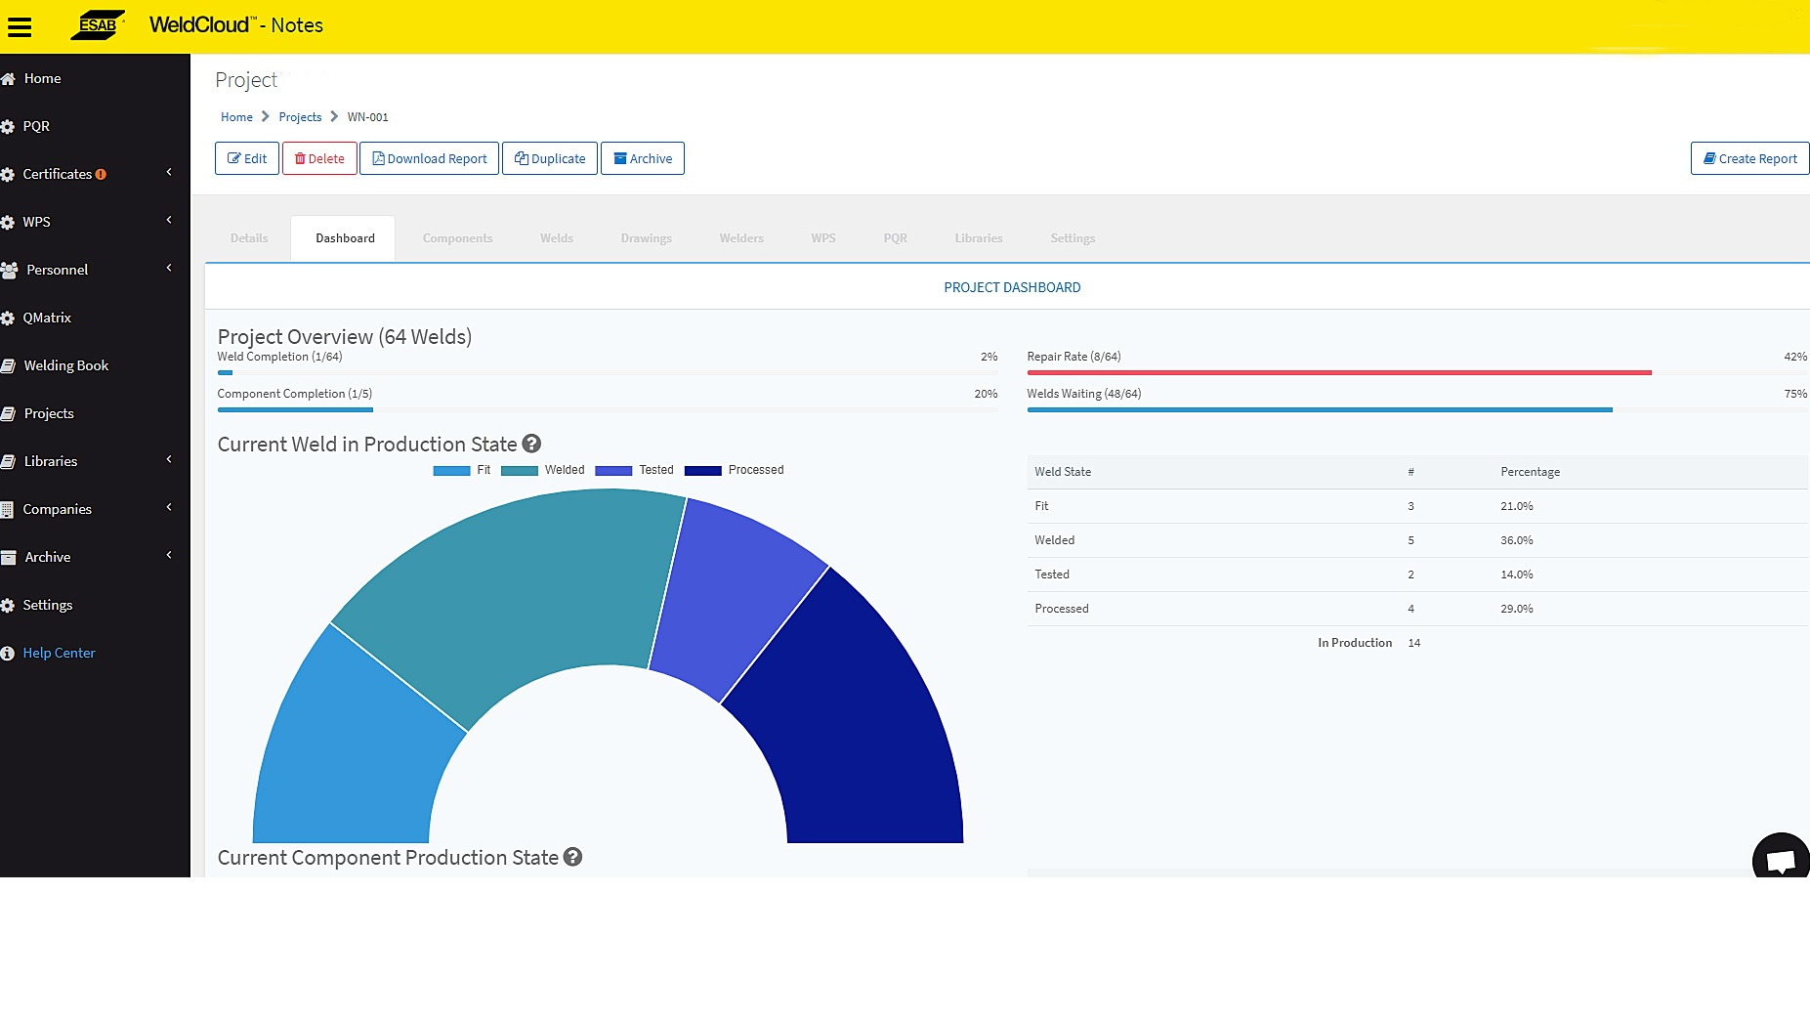Click the help icon beside Current Weld in Production State
Screen dimensions: 1810x1020
coord(530,443)
